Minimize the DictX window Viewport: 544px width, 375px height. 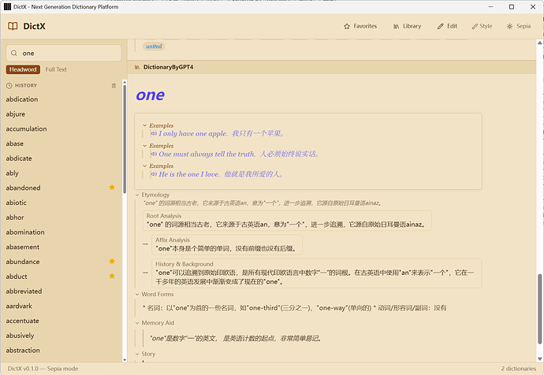pyautogui.click(x=490, y=6)
